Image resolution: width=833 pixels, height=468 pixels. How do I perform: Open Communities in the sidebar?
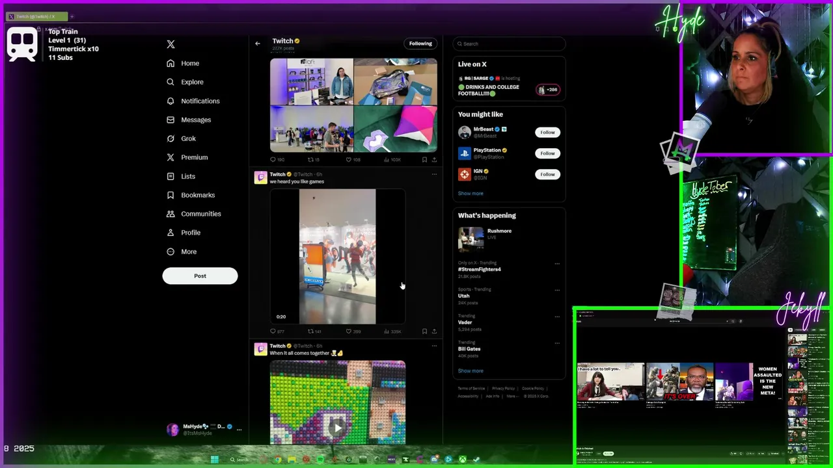pyautogui.click(x=193, y=214)
